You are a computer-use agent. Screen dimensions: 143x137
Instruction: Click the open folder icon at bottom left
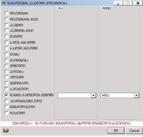[6, 130]
